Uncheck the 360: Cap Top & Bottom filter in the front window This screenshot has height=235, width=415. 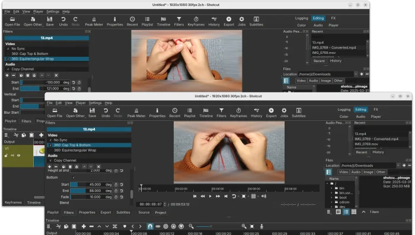(50, 145)
